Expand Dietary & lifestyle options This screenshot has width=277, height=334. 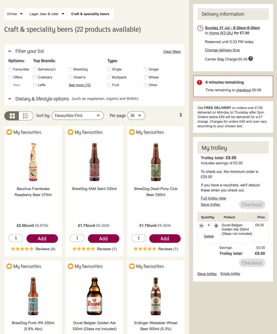pyautogui.click(x=10, y=99)
